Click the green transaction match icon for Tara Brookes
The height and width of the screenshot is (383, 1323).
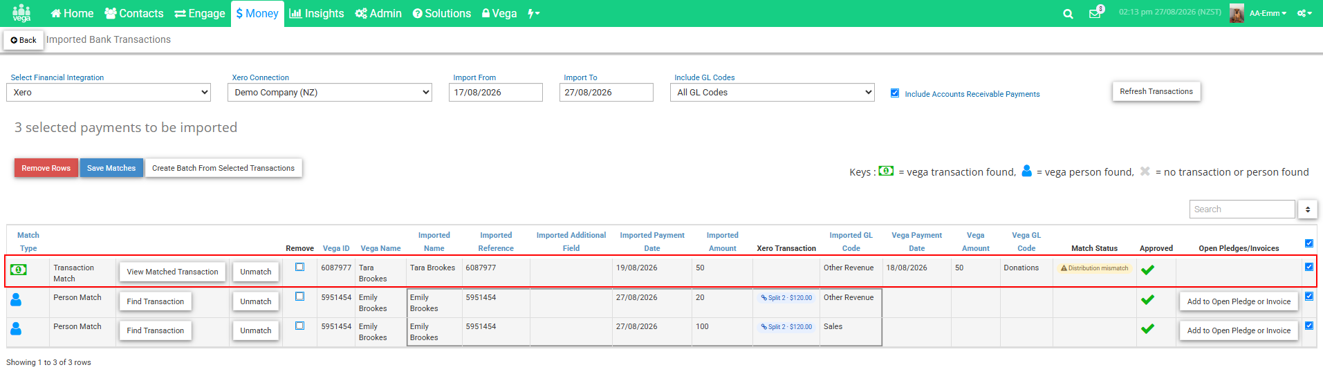19,270
